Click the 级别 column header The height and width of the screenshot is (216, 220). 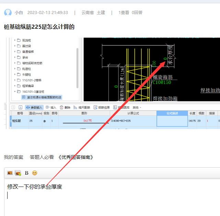click(46, 113)
